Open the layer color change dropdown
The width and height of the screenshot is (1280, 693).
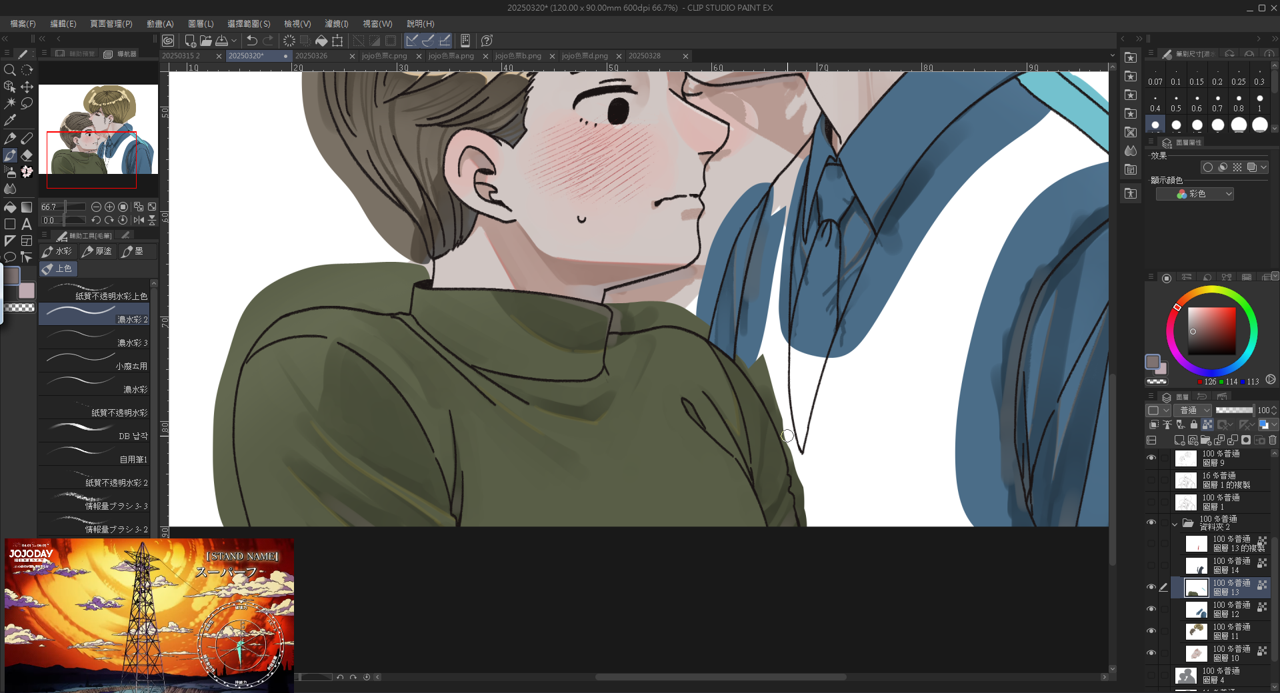1275,424
